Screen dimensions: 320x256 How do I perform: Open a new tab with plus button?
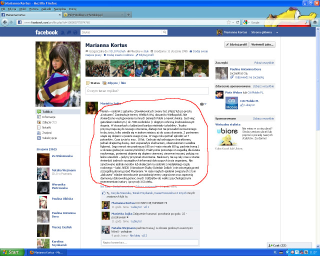[x=128, y=14]
